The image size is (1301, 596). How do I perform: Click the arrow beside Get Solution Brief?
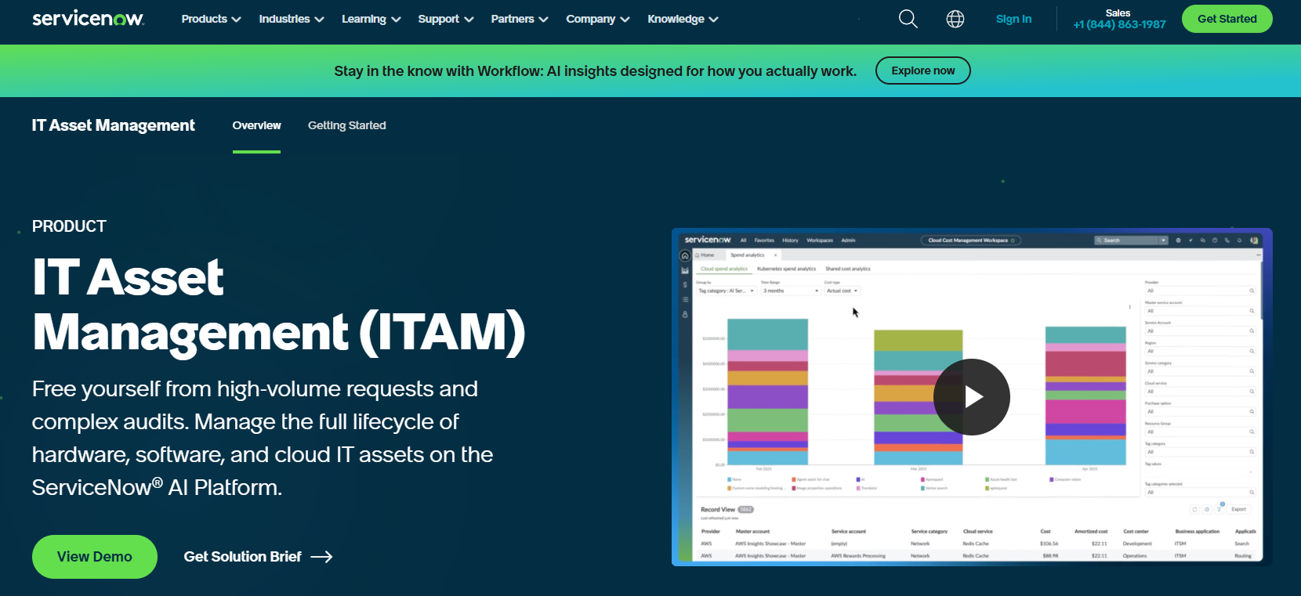(x=321, y=557)
